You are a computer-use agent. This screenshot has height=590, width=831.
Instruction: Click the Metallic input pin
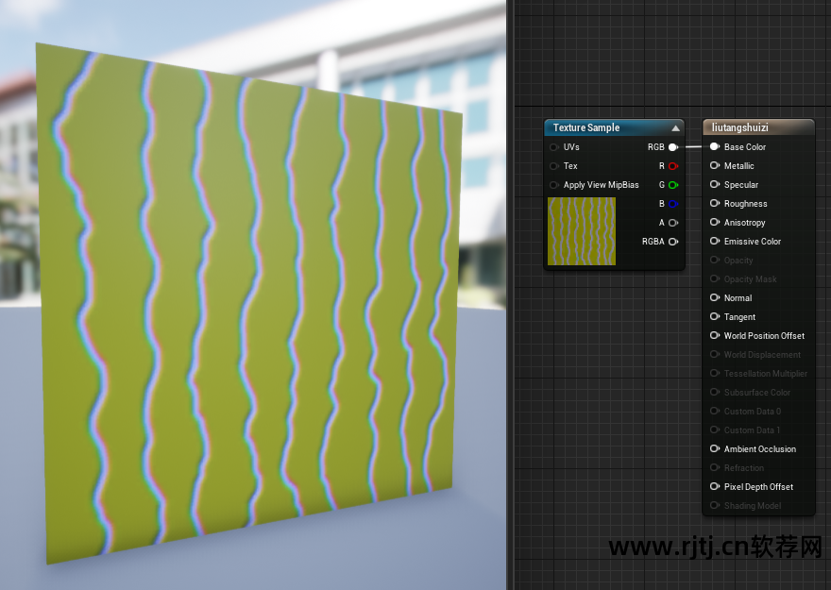coord(715,166)
